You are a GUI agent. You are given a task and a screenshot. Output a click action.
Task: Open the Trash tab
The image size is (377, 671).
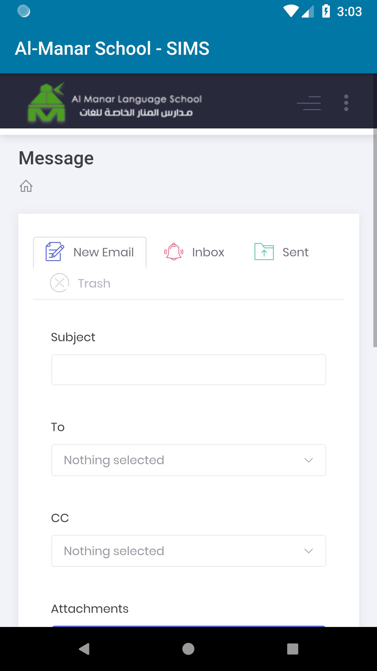point(80,283)
